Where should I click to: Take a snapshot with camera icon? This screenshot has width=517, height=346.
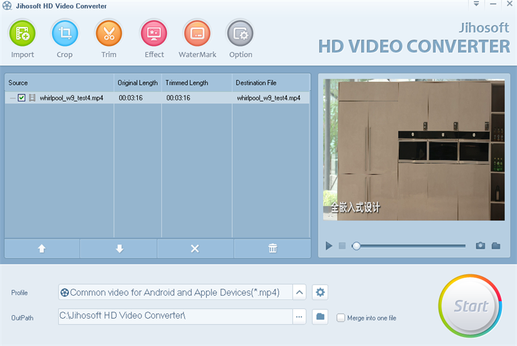pyautogui.click(x=480, y=246)
